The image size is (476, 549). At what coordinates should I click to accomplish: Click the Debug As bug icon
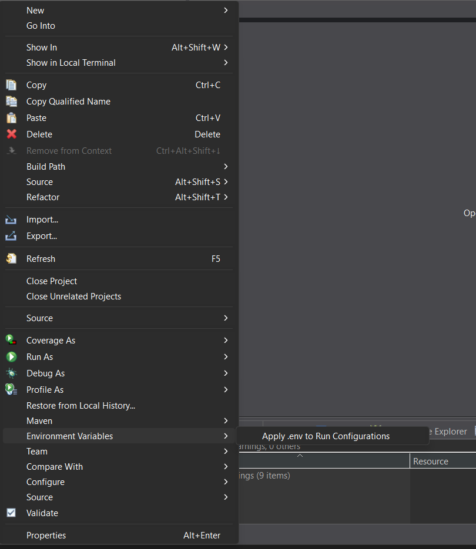(11, 373)
